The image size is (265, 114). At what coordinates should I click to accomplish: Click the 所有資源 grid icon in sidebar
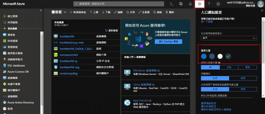[x=5, y=41]
